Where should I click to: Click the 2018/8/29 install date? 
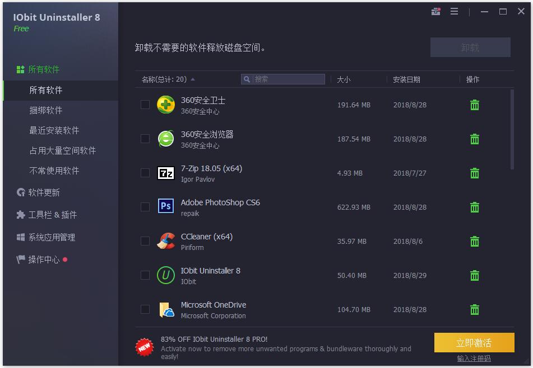point(410,276)
